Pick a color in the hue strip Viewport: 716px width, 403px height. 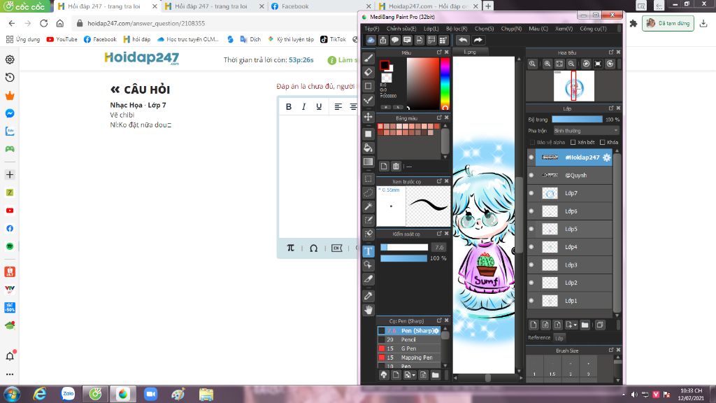point(445,84)
